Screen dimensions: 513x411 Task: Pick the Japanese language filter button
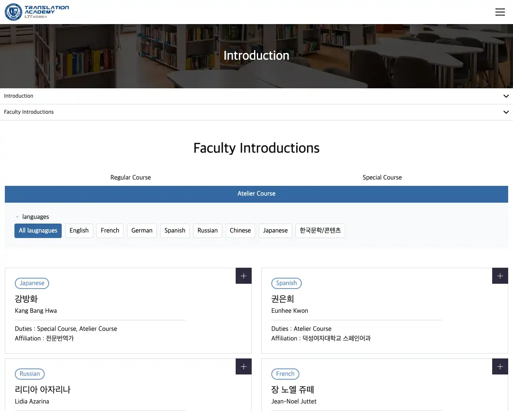point(275,230)
